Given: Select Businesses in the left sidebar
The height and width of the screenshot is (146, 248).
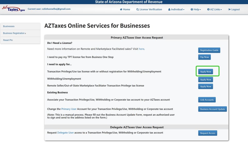Looking at the screenshot, I should [x=20, y=26].
